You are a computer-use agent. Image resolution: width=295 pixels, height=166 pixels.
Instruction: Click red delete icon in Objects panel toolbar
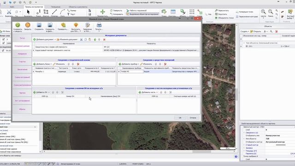tap(277, 31)
